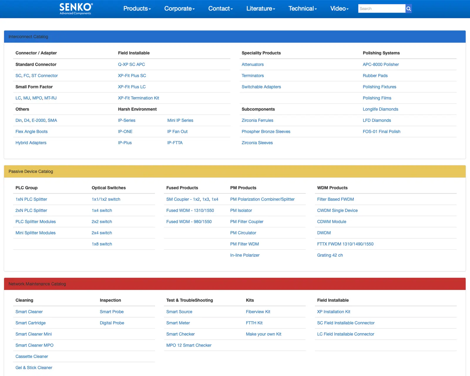Open the Smart Cleaner MPO link

[34, 345]
